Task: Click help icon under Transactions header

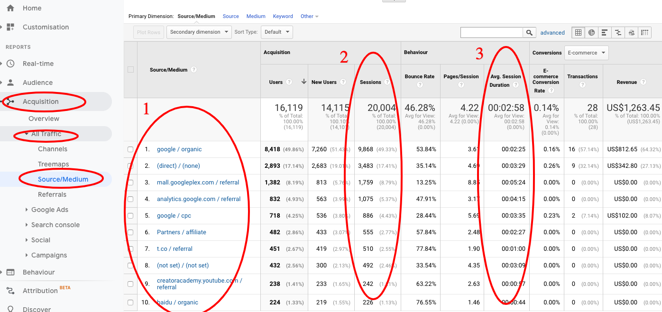Action: pos(582,85)
